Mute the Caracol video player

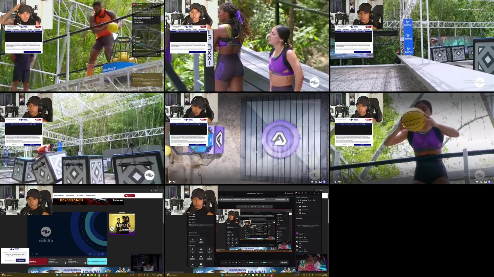(36, 254)
